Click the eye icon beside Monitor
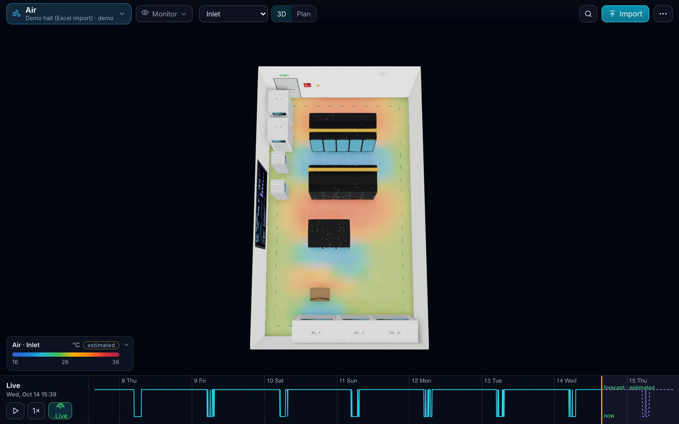The height and width of the screenshot is (424, 679). (145, 13)
